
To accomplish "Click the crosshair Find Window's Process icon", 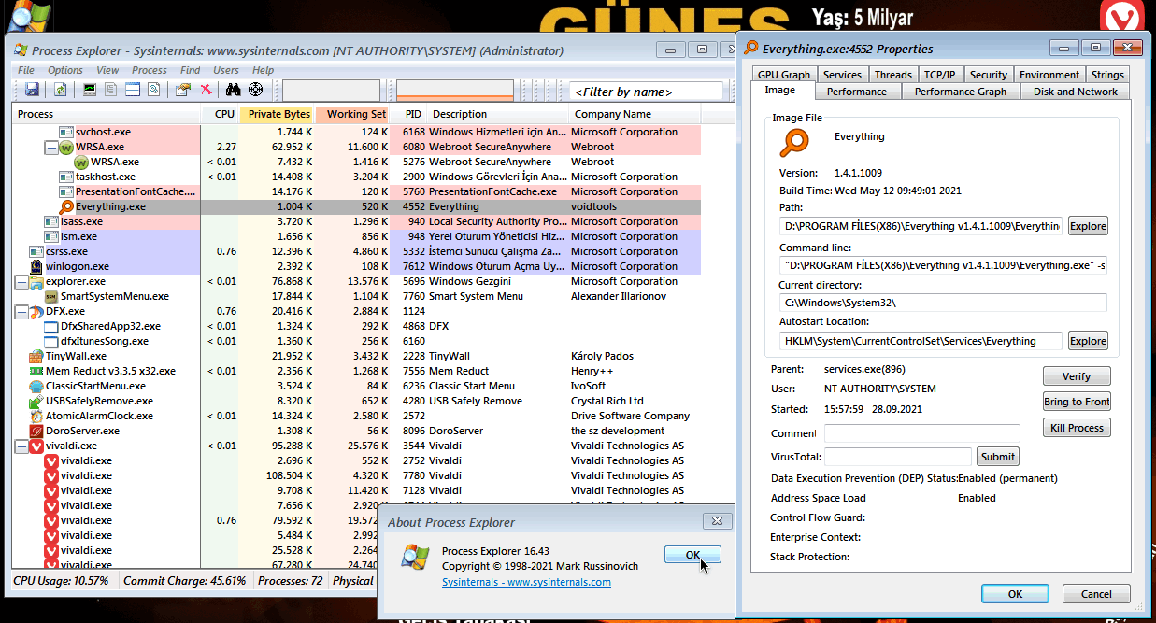I will pyautogui.click(x=255, y=90).
